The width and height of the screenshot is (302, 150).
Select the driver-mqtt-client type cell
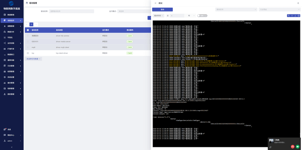tap(63, 47)
